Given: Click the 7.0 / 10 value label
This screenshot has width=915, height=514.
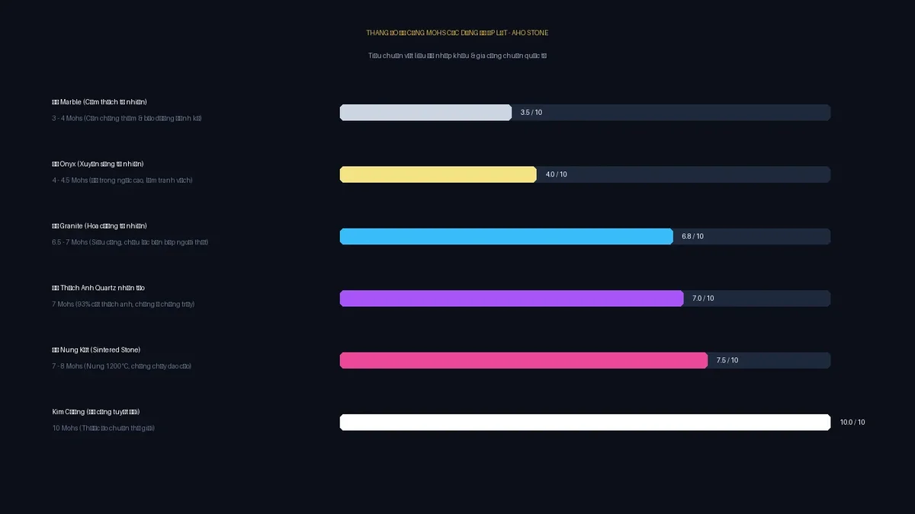Looking at the screenshot, I should [703, 299].
